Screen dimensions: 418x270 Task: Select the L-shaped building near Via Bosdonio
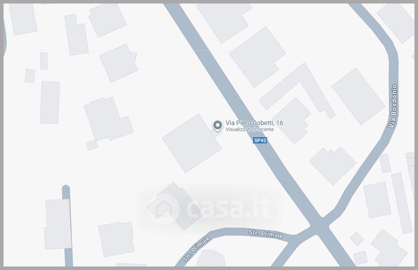coord(297,91)
